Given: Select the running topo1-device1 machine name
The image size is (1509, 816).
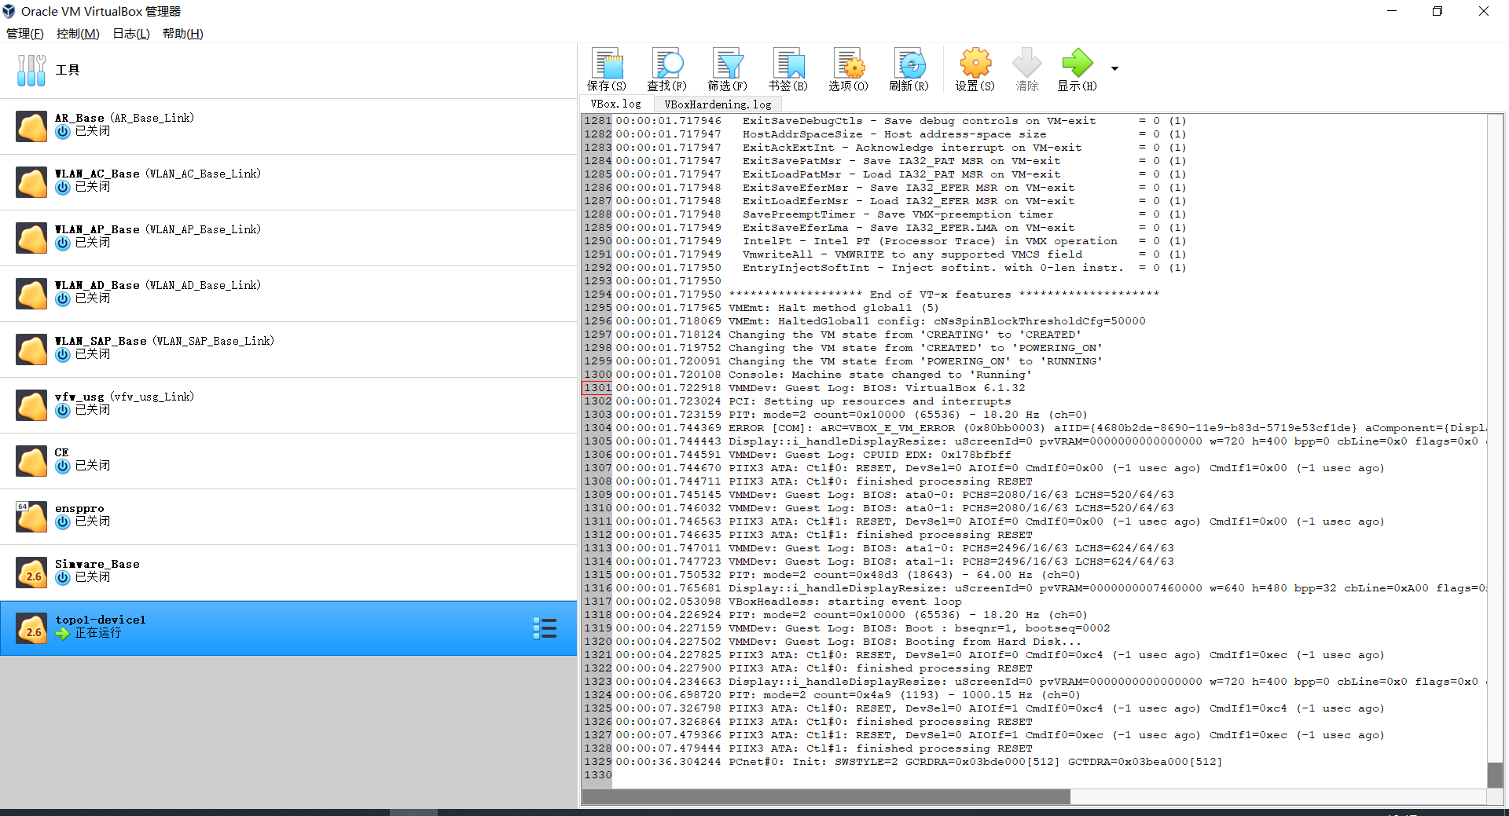Looking at the screenshot, I should (101, 620).
